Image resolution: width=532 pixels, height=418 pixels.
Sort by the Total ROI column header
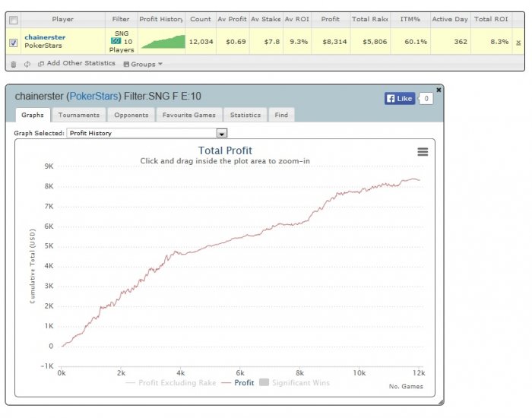[x=491, y=19]
